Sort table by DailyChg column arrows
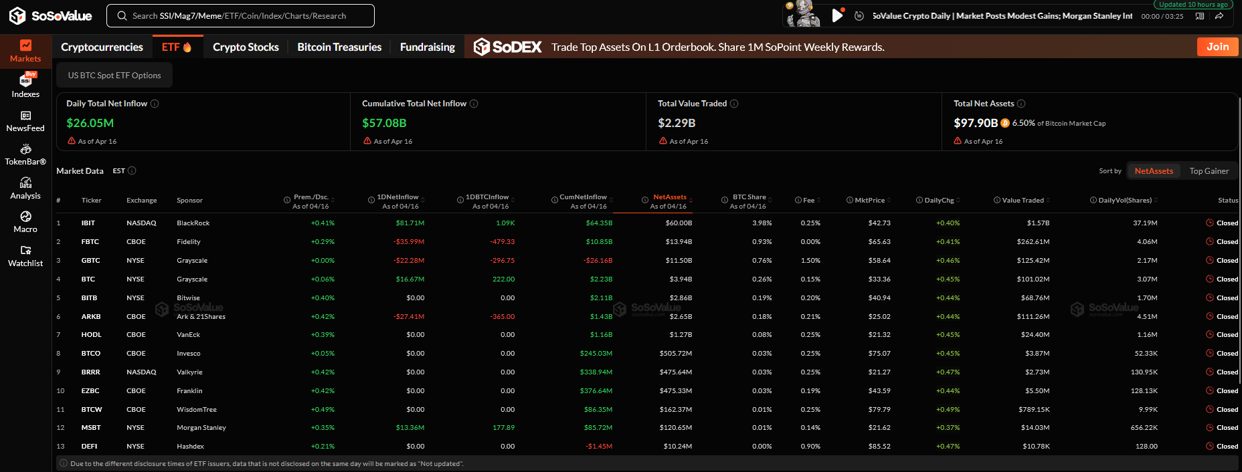The width and height of the screenshot is (1242, 472). [x=958, y=200]
